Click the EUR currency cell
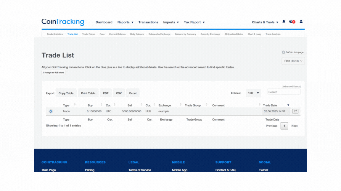The width and height of the screenshot is (341, 191). click(148, 111)
